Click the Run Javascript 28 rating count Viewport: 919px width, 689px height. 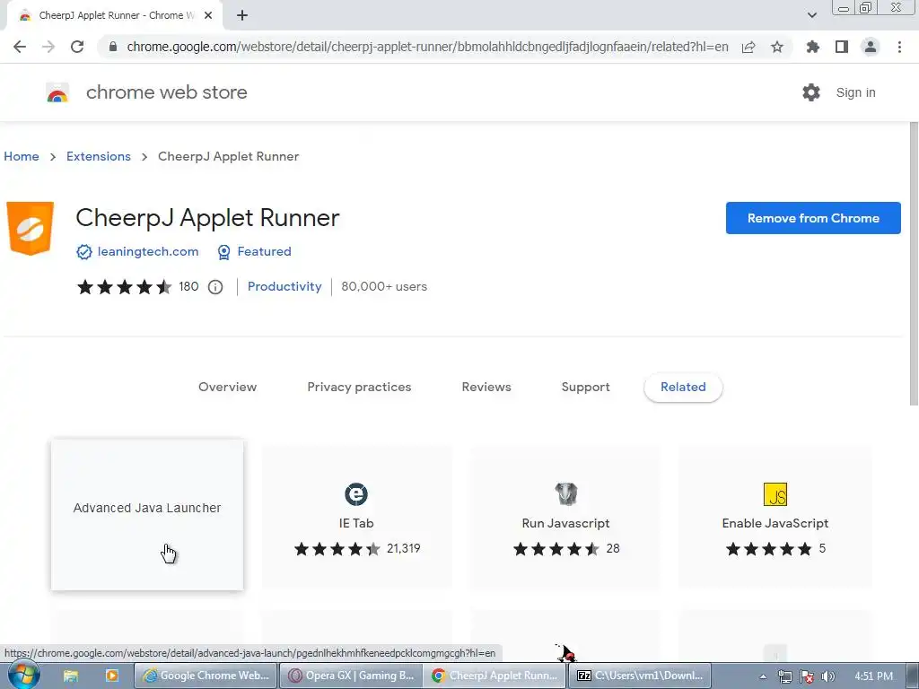point(612,548)
